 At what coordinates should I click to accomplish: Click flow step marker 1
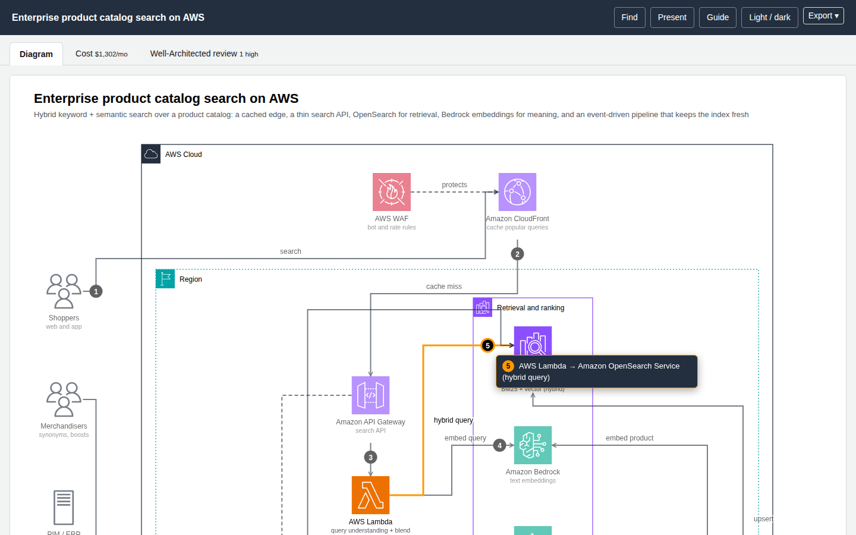(96, 291)
